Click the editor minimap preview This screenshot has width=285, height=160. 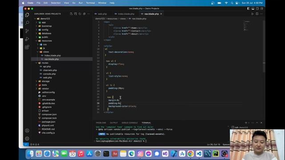coord(247,26)
